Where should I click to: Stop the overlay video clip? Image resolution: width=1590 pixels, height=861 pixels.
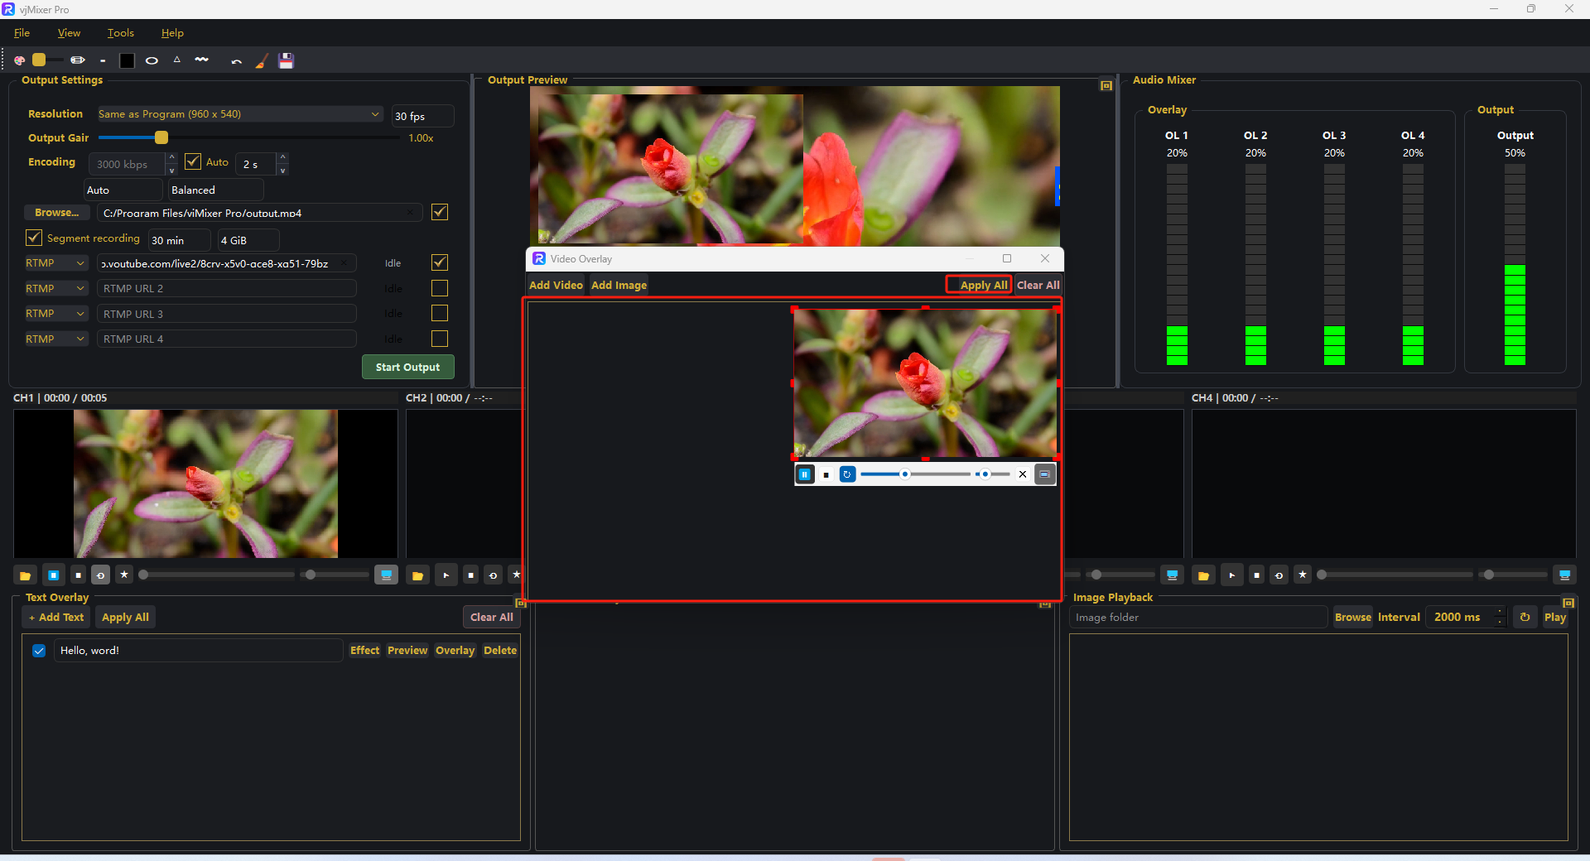(x=826, y=474)
